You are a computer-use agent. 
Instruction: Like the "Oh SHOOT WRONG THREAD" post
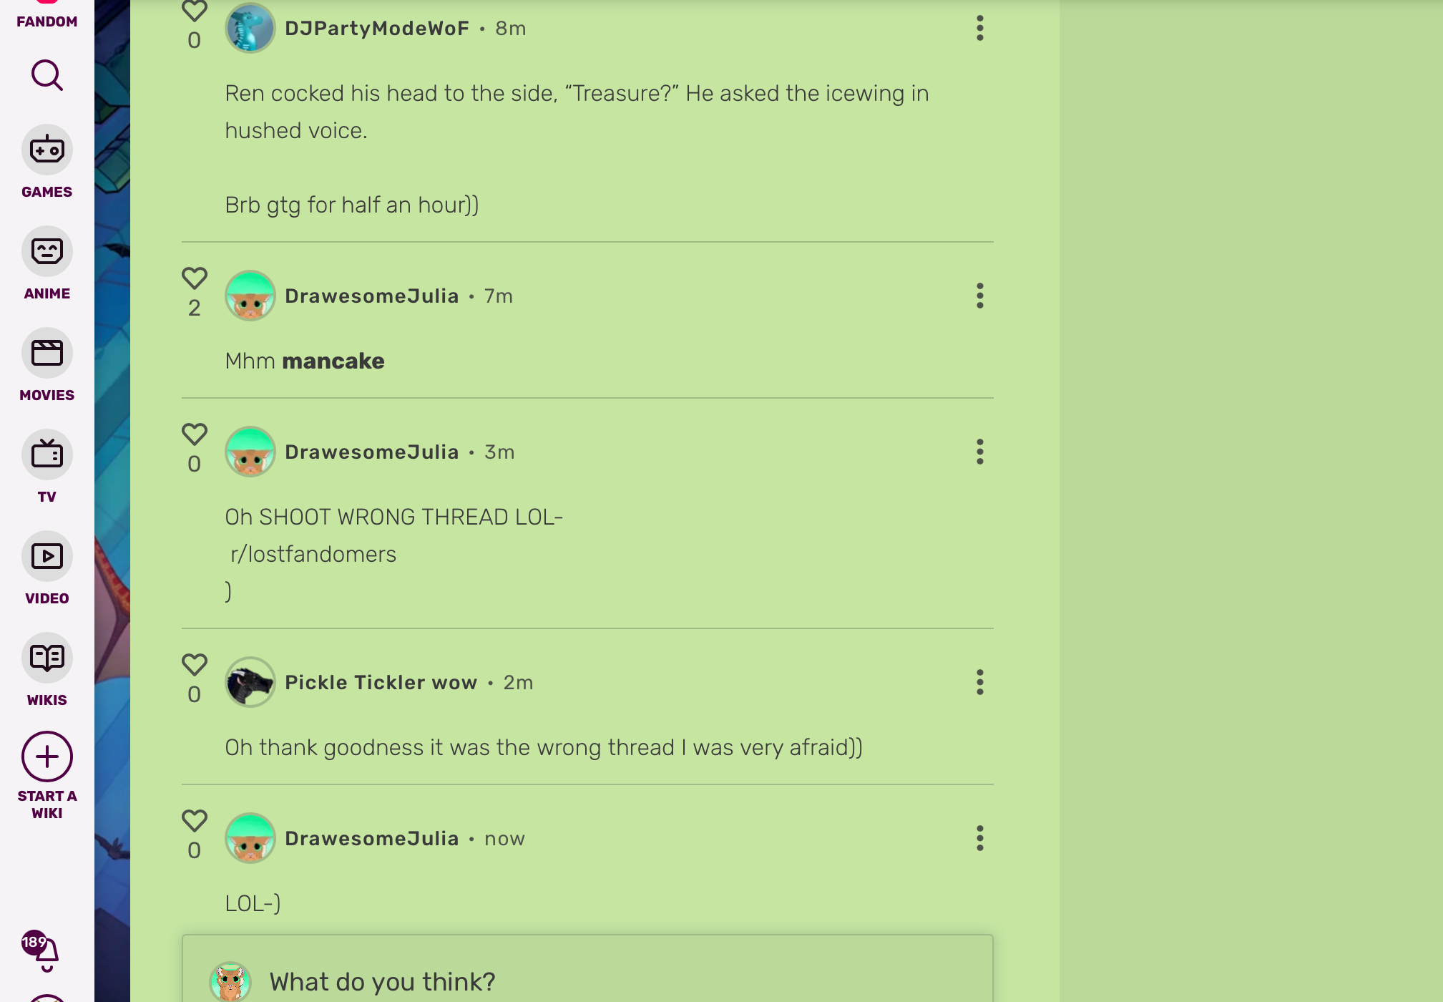pyautogui.click(x=194, y=434)
